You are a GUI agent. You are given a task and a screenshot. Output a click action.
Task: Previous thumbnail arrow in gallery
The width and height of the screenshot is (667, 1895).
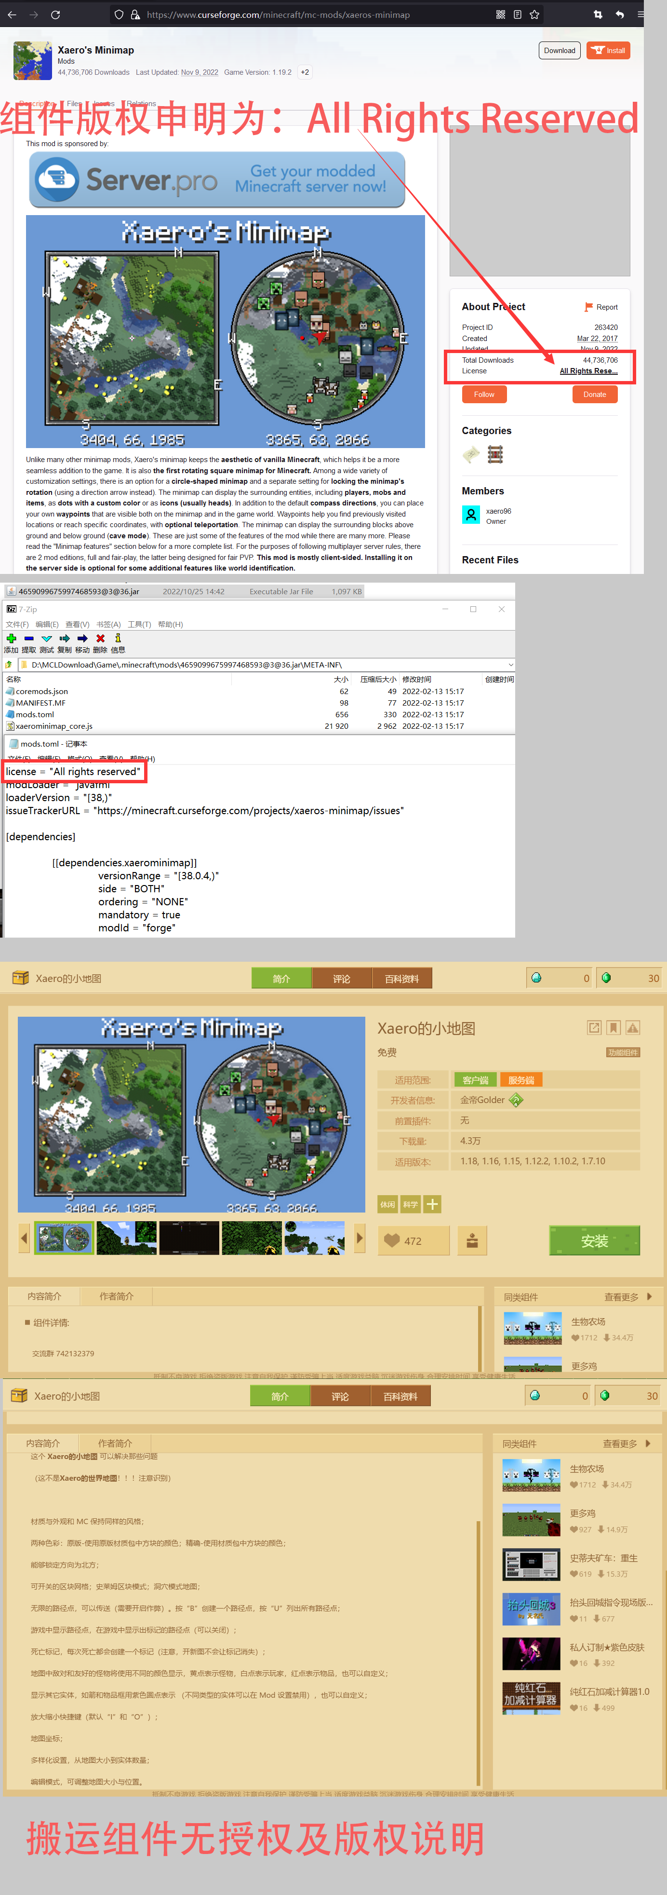click(24, 1238)
